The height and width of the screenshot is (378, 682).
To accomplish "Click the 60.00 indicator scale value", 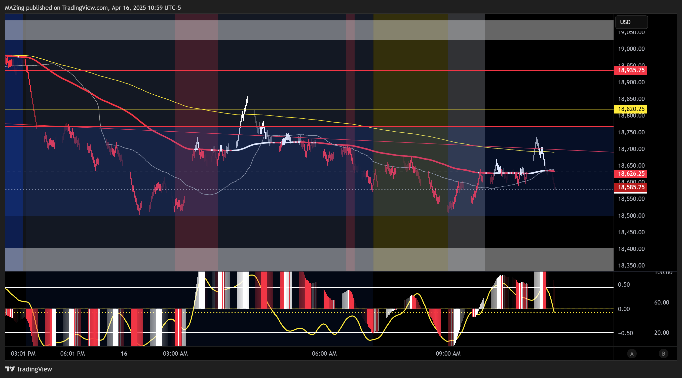I will tap(662, 303).
